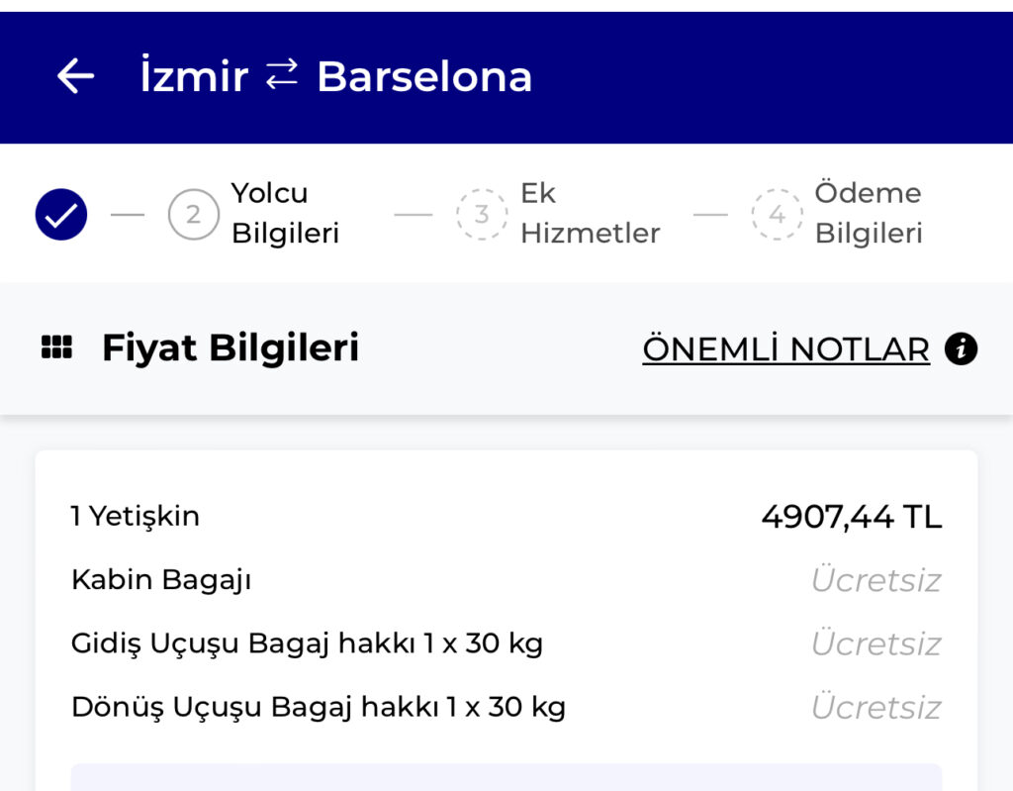Screen dimensions: 1013x791
Task: Tap the İzmir Barselona route title
Action: point(336,76)
